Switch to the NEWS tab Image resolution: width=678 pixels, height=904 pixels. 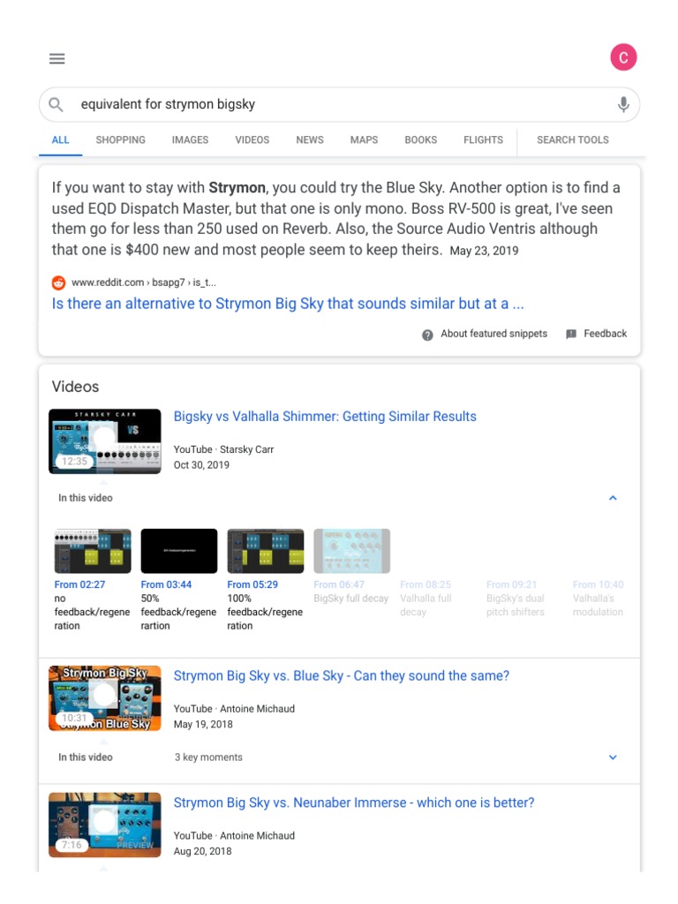(x=310, y=140)
